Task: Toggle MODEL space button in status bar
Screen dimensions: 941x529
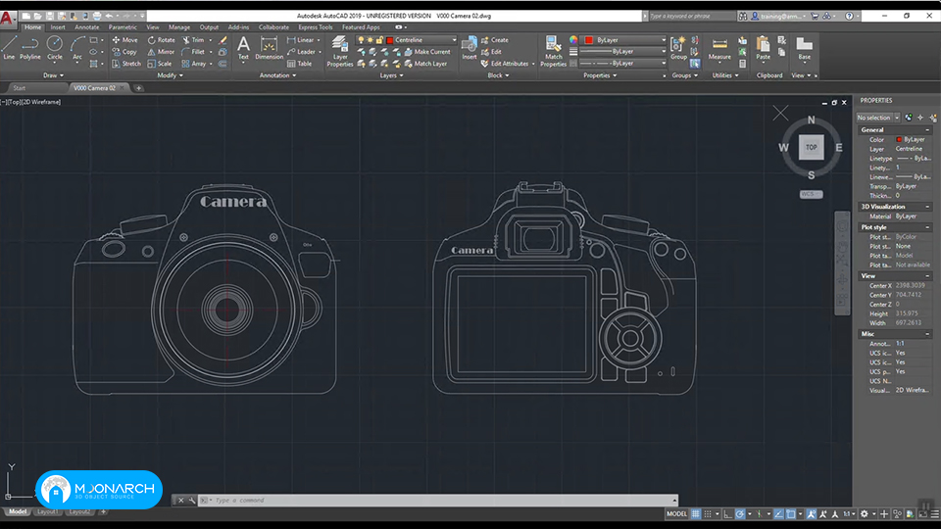Action: tap(676, 514)
